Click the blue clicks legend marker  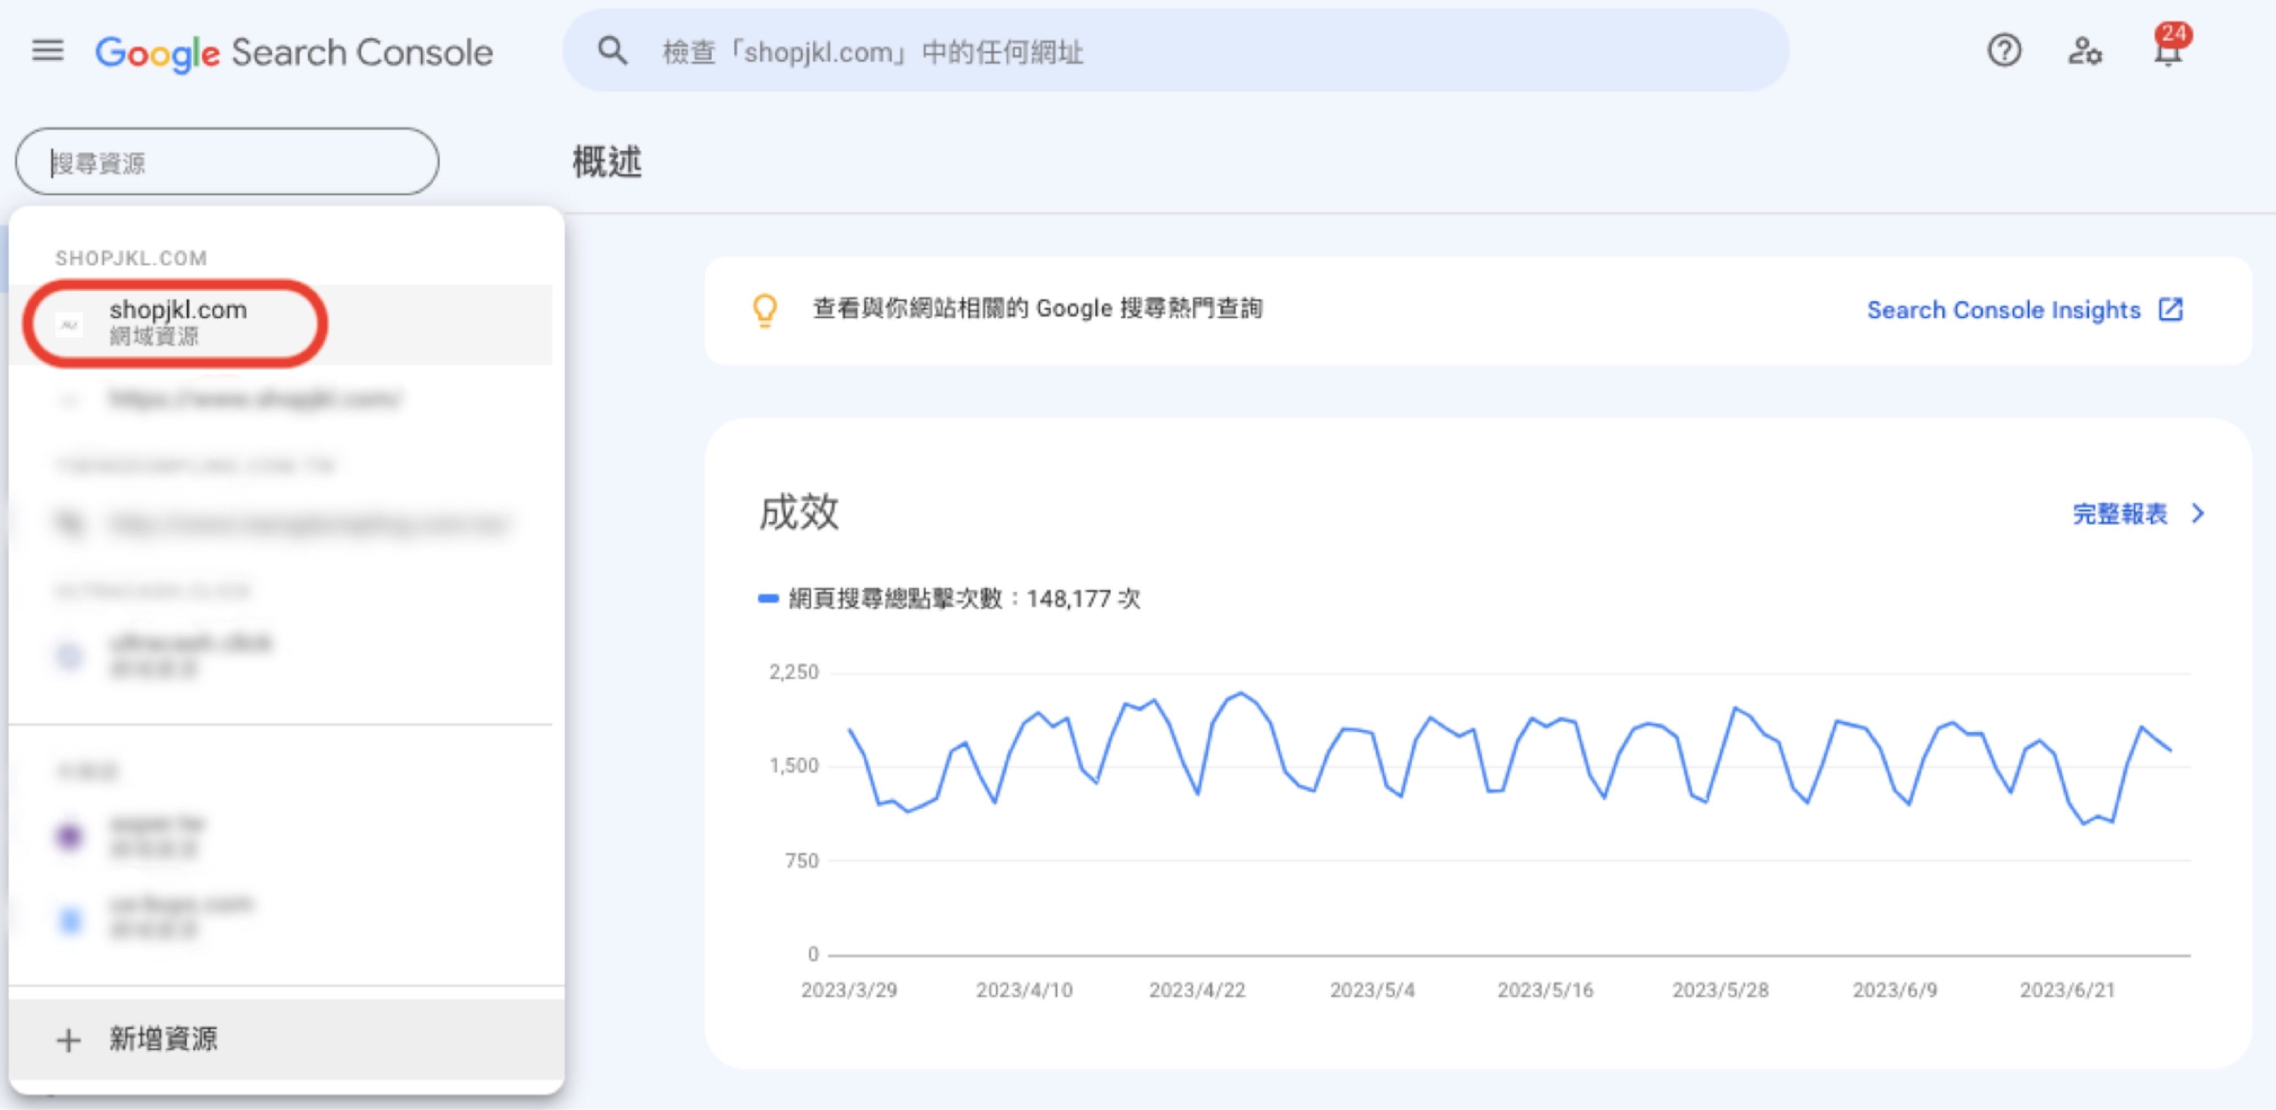pos(768,599)
